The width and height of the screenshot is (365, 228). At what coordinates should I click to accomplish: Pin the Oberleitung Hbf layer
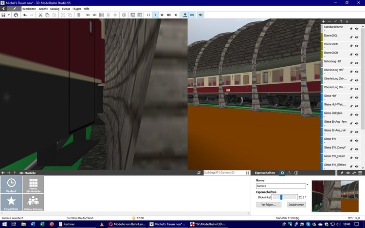(x=351, y=72)
